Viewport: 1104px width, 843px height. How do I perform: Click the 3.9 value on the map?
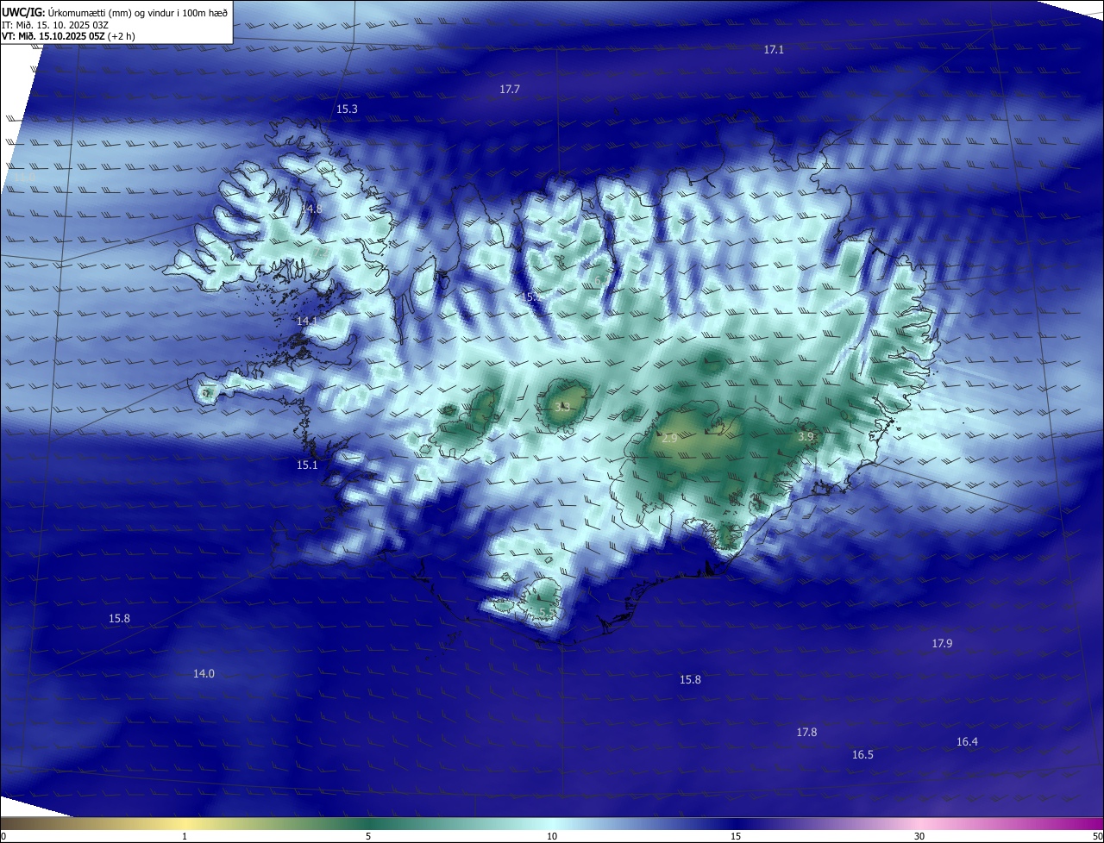pos(806,438)
